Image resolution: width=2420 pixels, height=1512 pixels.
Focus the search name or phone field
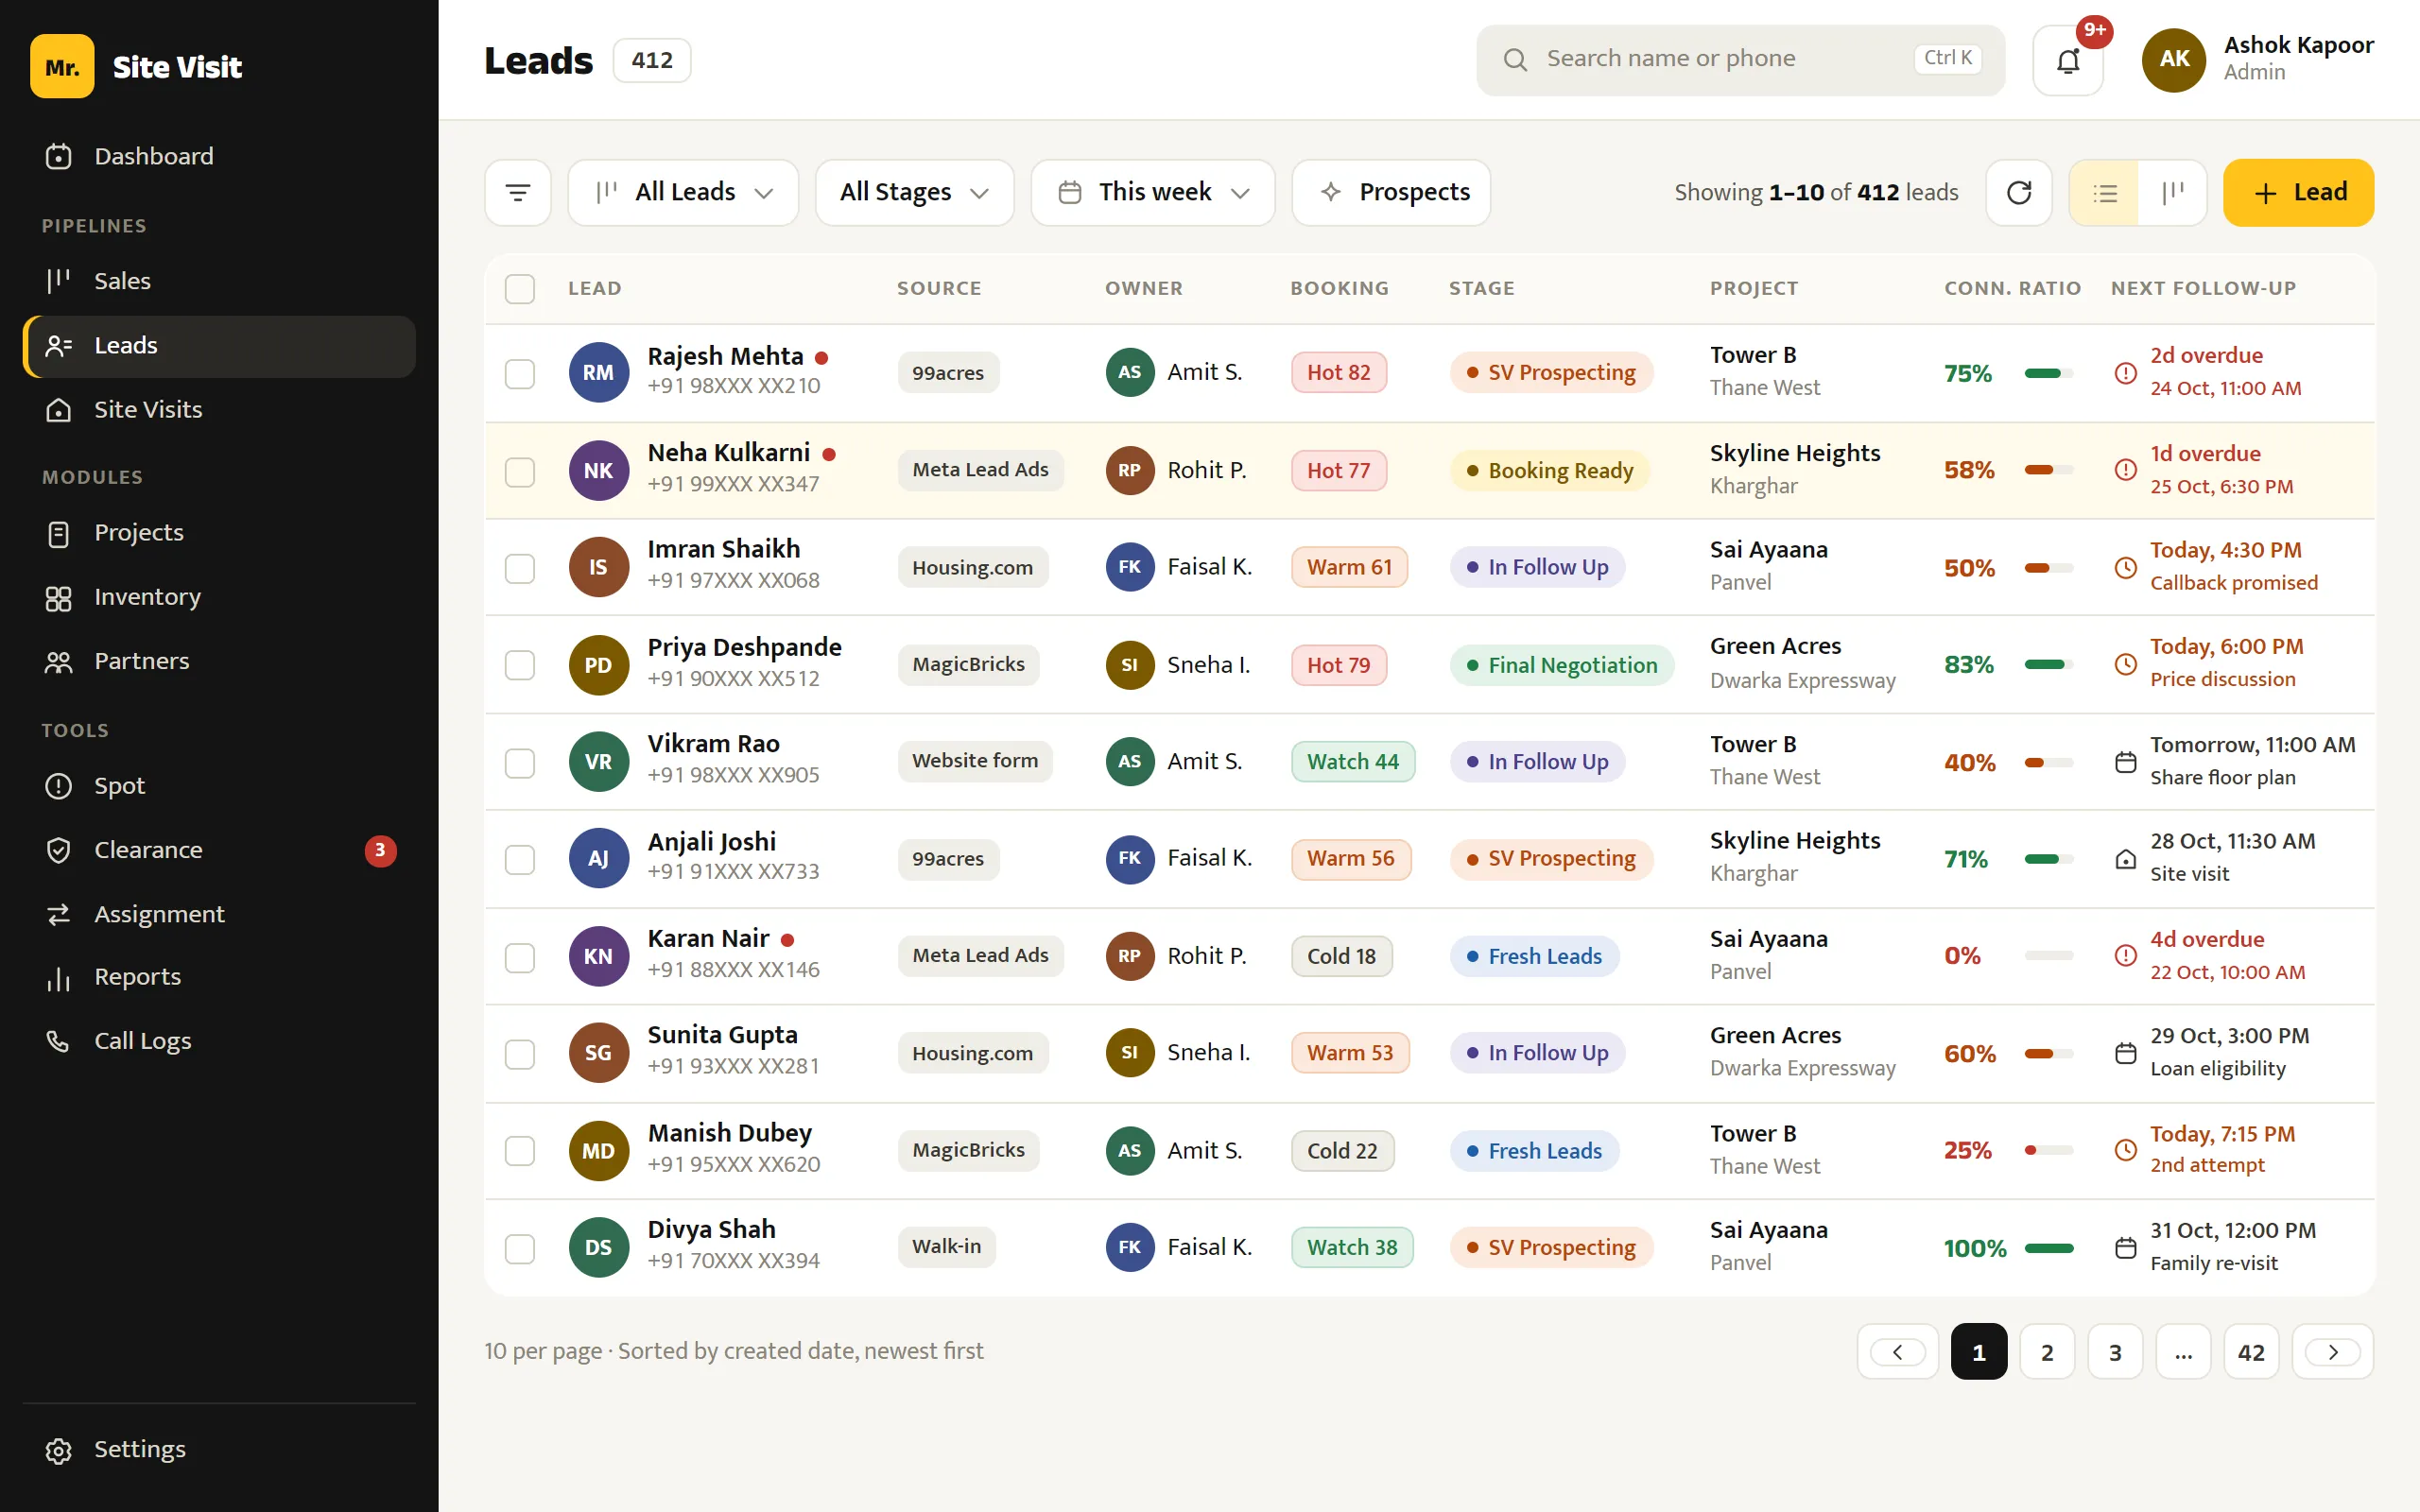[x=1740, y=60]
